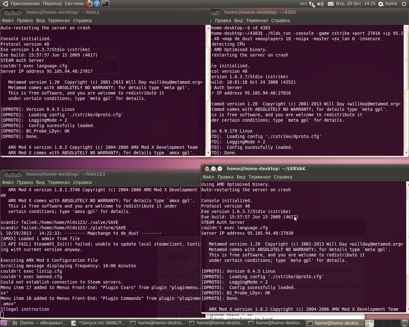The image size is (409, 327).
Task: Open Правка menu in the SERVAK terminal
Action: click(226, 177)
